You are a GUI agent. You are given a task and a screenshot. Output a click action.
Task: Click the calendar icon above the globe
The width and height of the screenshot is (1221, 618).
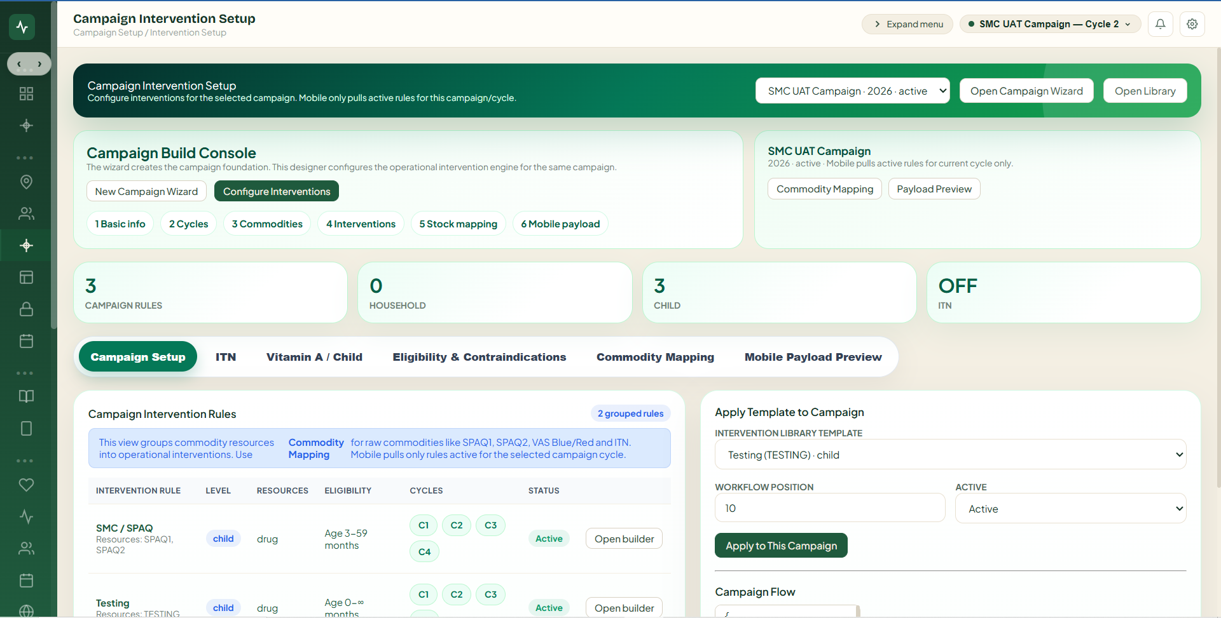tap(26, 580)
